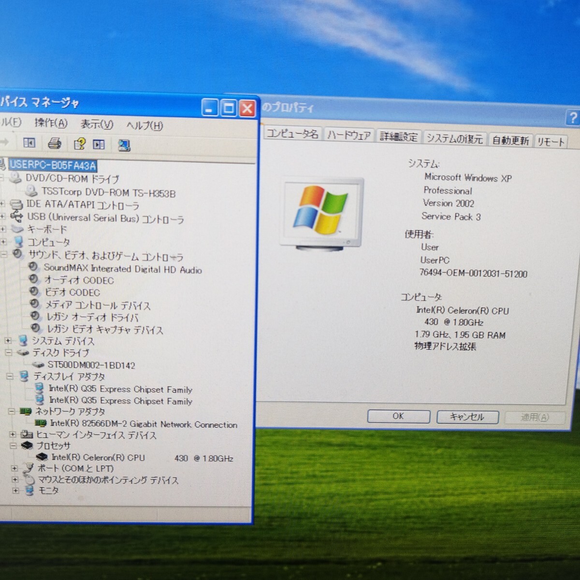
Task: Click OK in System Properties
Action: coord(398,416)
